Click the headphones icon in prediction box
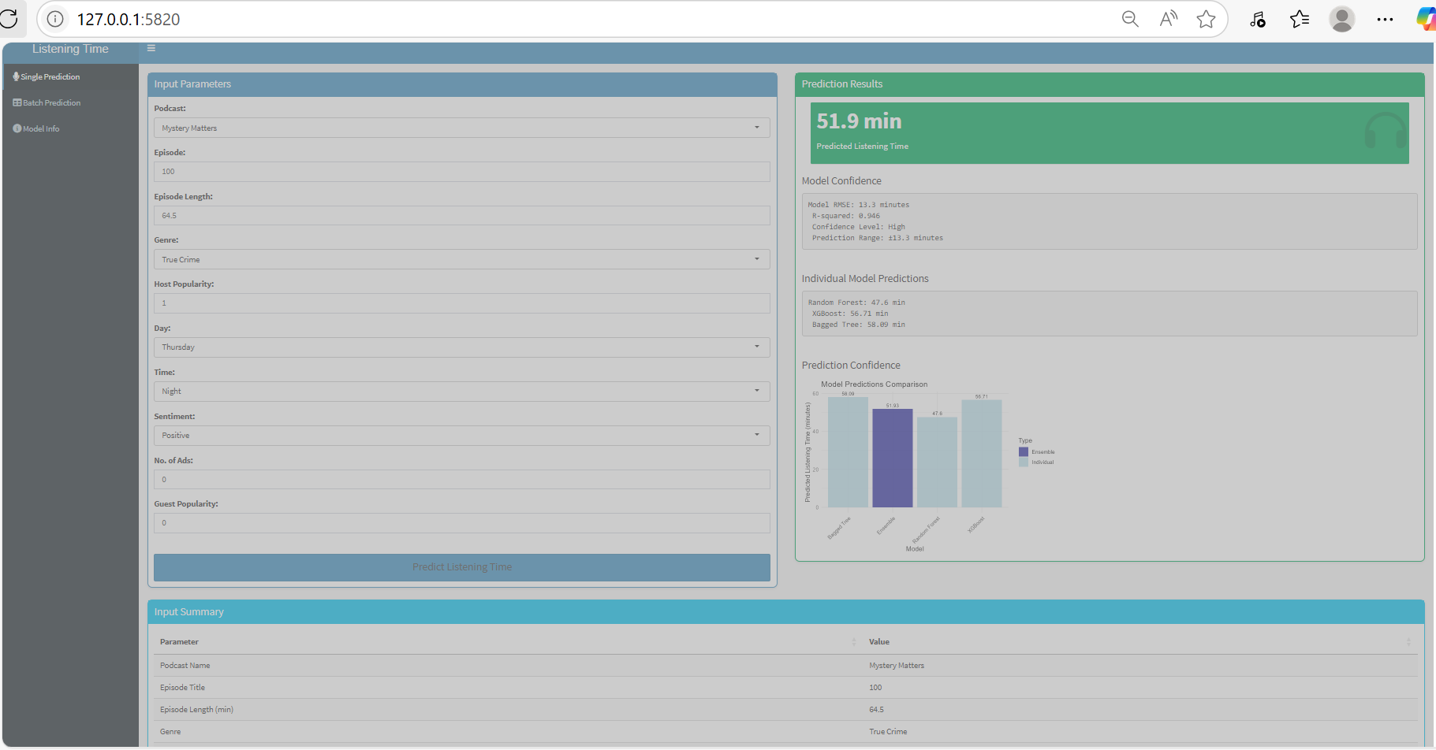The width and height of the screenshot is (1436, 750). 1385,131
